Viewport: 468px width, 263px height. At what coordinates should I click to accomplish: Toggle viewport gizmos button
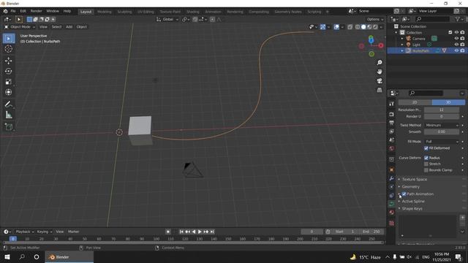pyautogui.click(x=323, y=27)
